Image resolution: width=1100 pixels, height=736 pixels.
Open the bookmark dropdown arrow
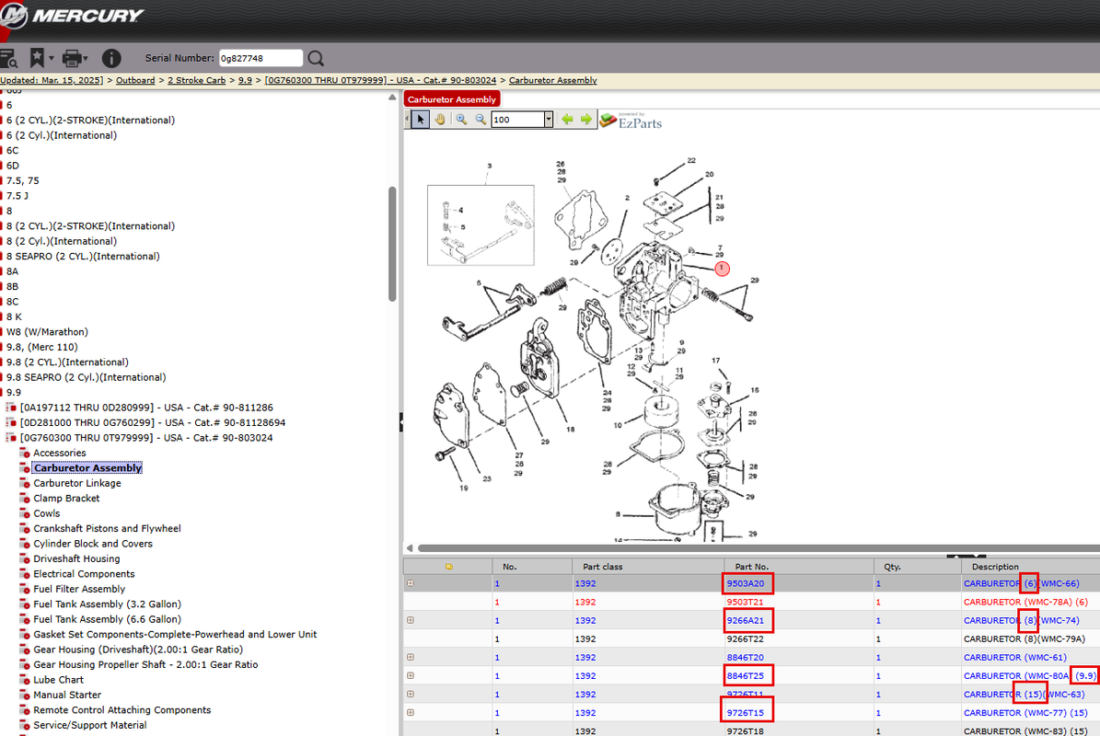click(52, 58)
